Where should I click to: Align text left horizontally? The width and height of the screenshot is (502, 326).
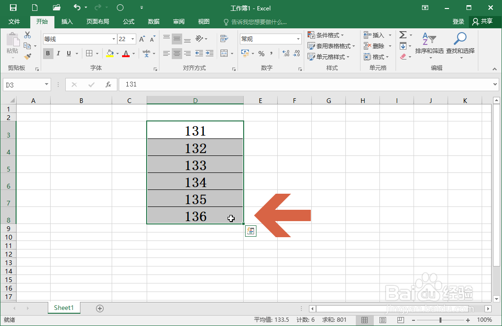[x=167, y=53]
